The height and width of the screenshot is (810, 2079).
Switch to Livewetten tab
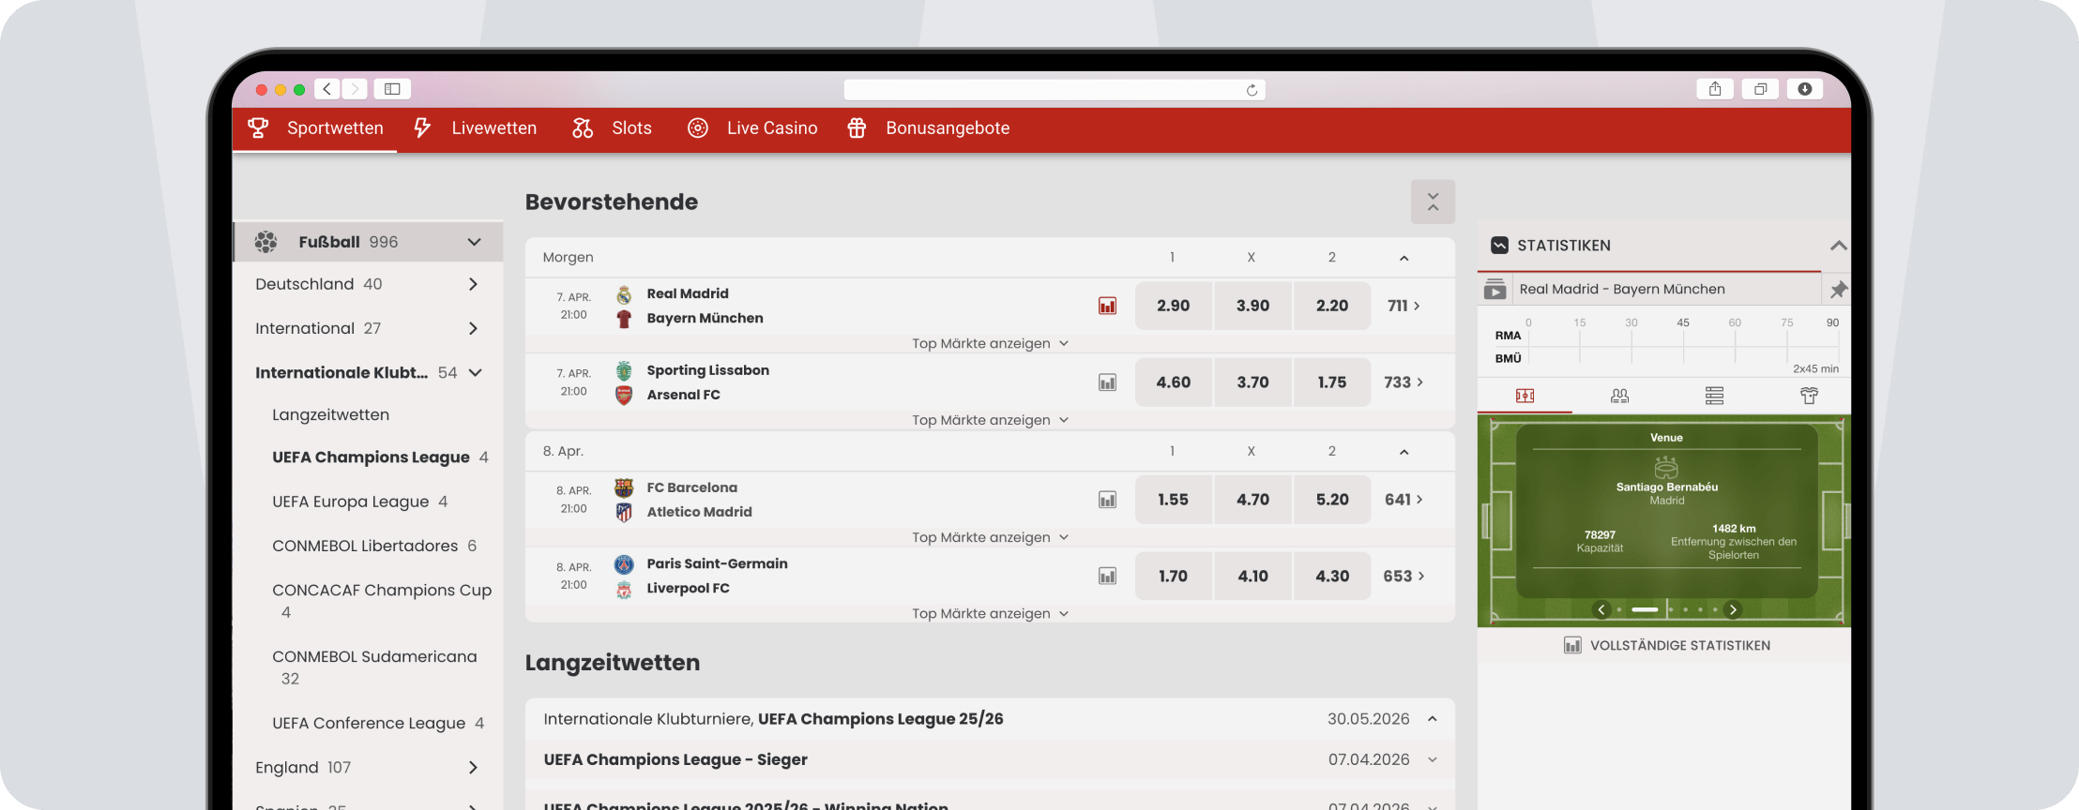pyautogui.click(x=476, y=128)
